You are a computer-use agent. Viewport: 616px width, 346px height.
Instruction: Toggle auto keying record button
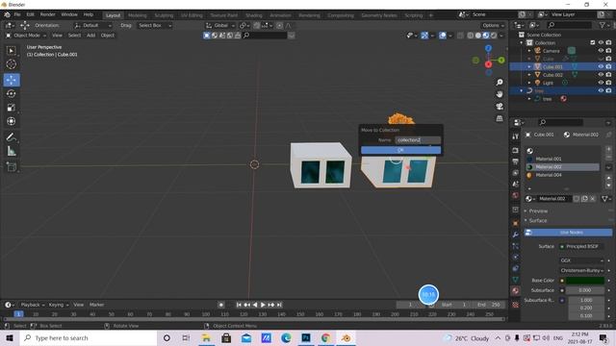coord(221,305)
